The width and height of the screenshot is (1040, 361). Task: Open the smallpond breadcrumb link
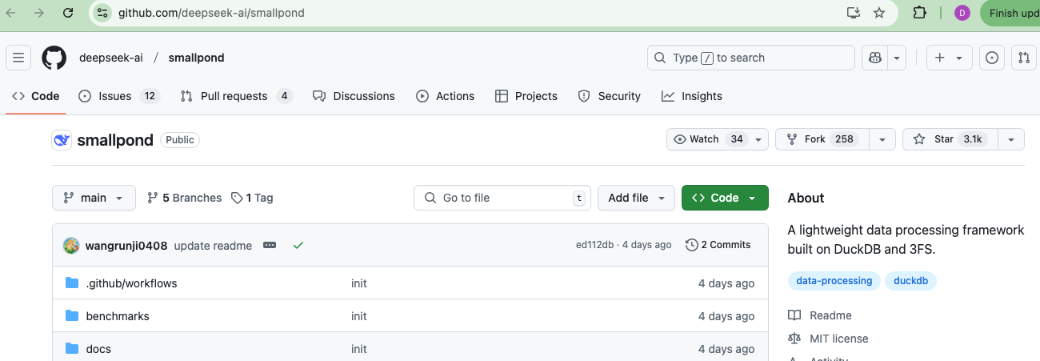click(x=196, y=58)
